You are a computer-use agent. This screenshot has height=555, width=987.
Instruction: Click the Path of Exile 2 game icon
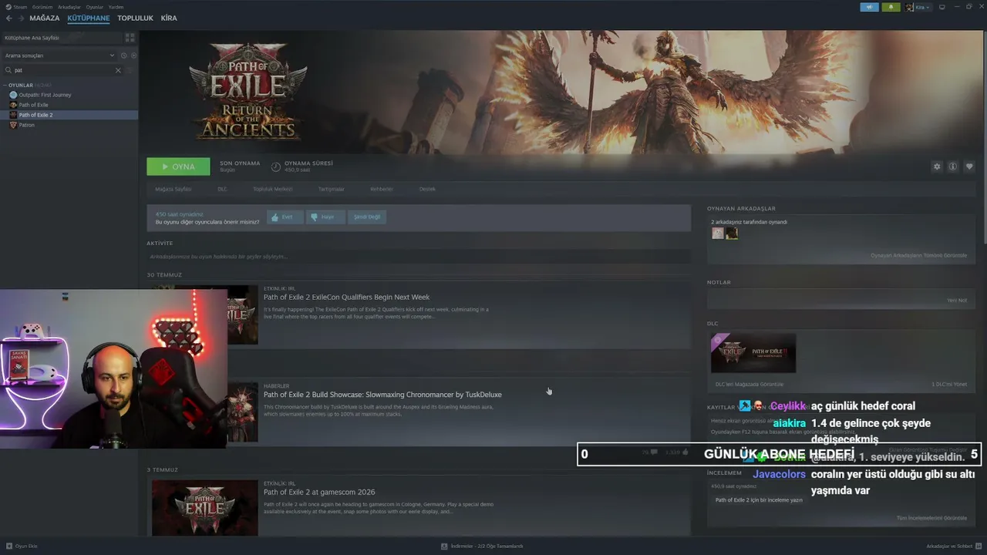(13, 115)
